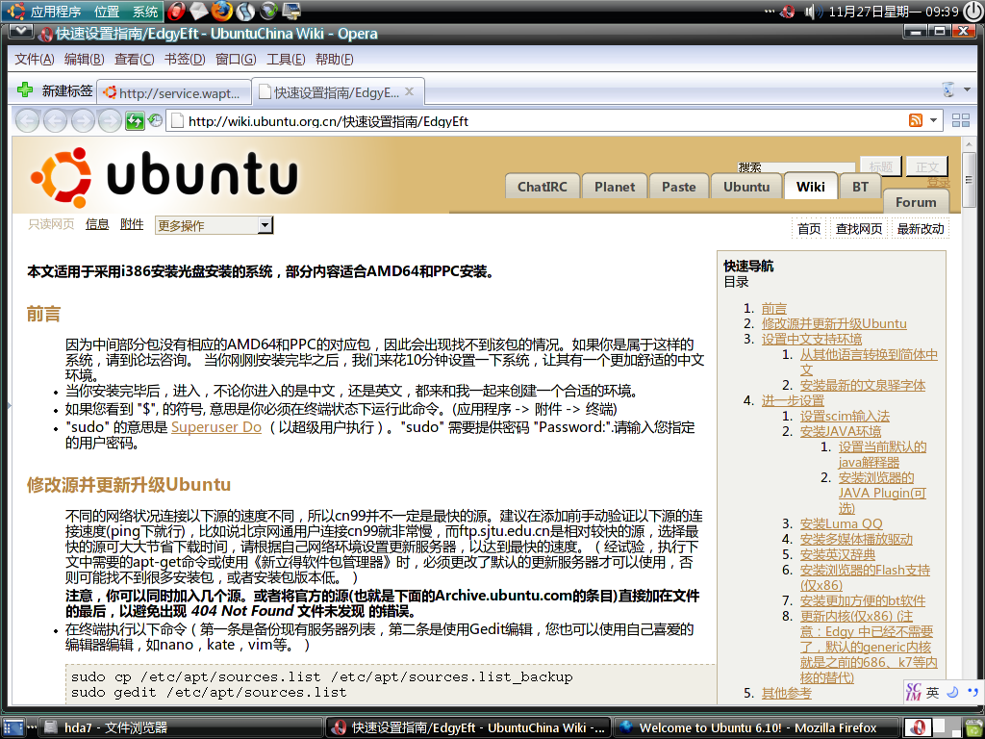Select the ChatIRC site tab
Viewport: 985px width, 739px height.
click(x=543, y=187)
